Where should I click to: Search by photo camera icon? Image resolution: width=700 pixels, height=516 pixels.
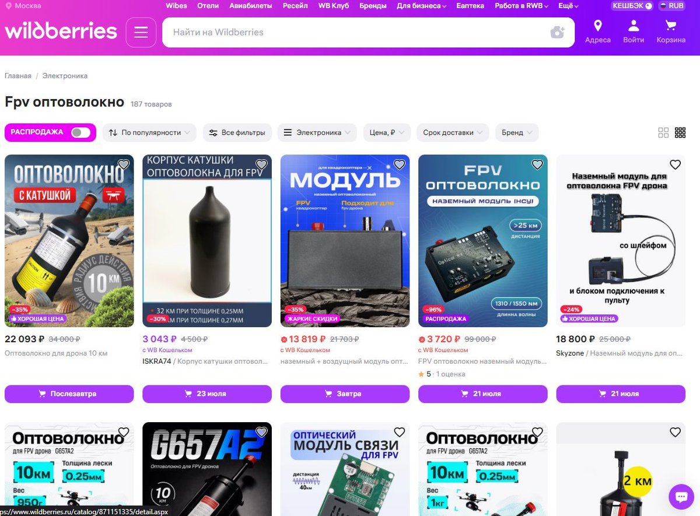[x=558, y=32]
